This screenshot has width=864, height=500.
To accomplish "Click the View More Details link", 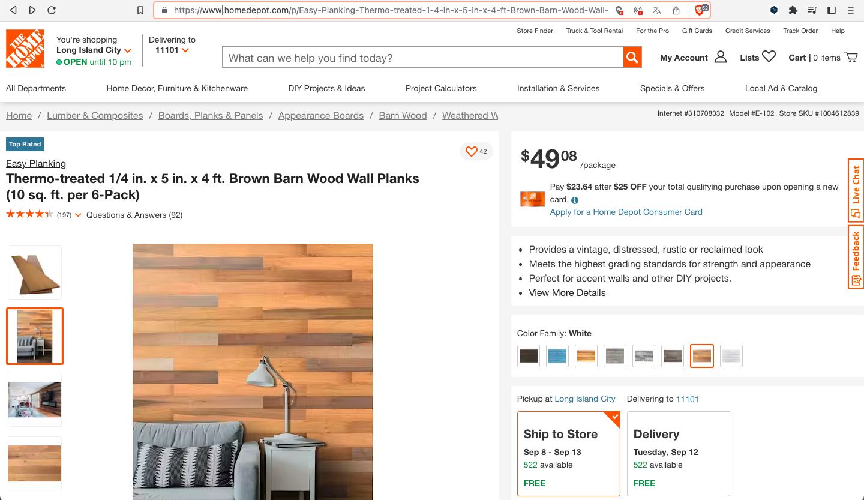I will [567, 293].
